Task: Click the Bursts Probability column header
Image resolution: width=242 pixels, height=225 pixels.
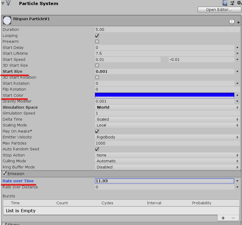Action: coord(202,203)
